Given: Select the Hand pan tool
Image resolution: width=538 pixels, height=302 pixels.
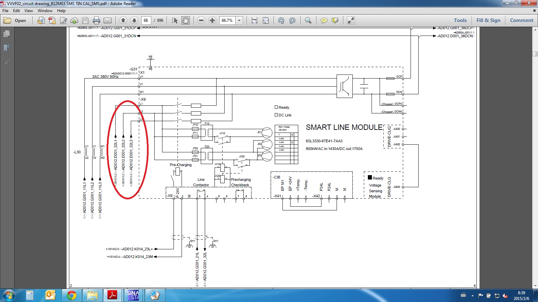Looking at the screenshot, I should click(x=186, y=20).
